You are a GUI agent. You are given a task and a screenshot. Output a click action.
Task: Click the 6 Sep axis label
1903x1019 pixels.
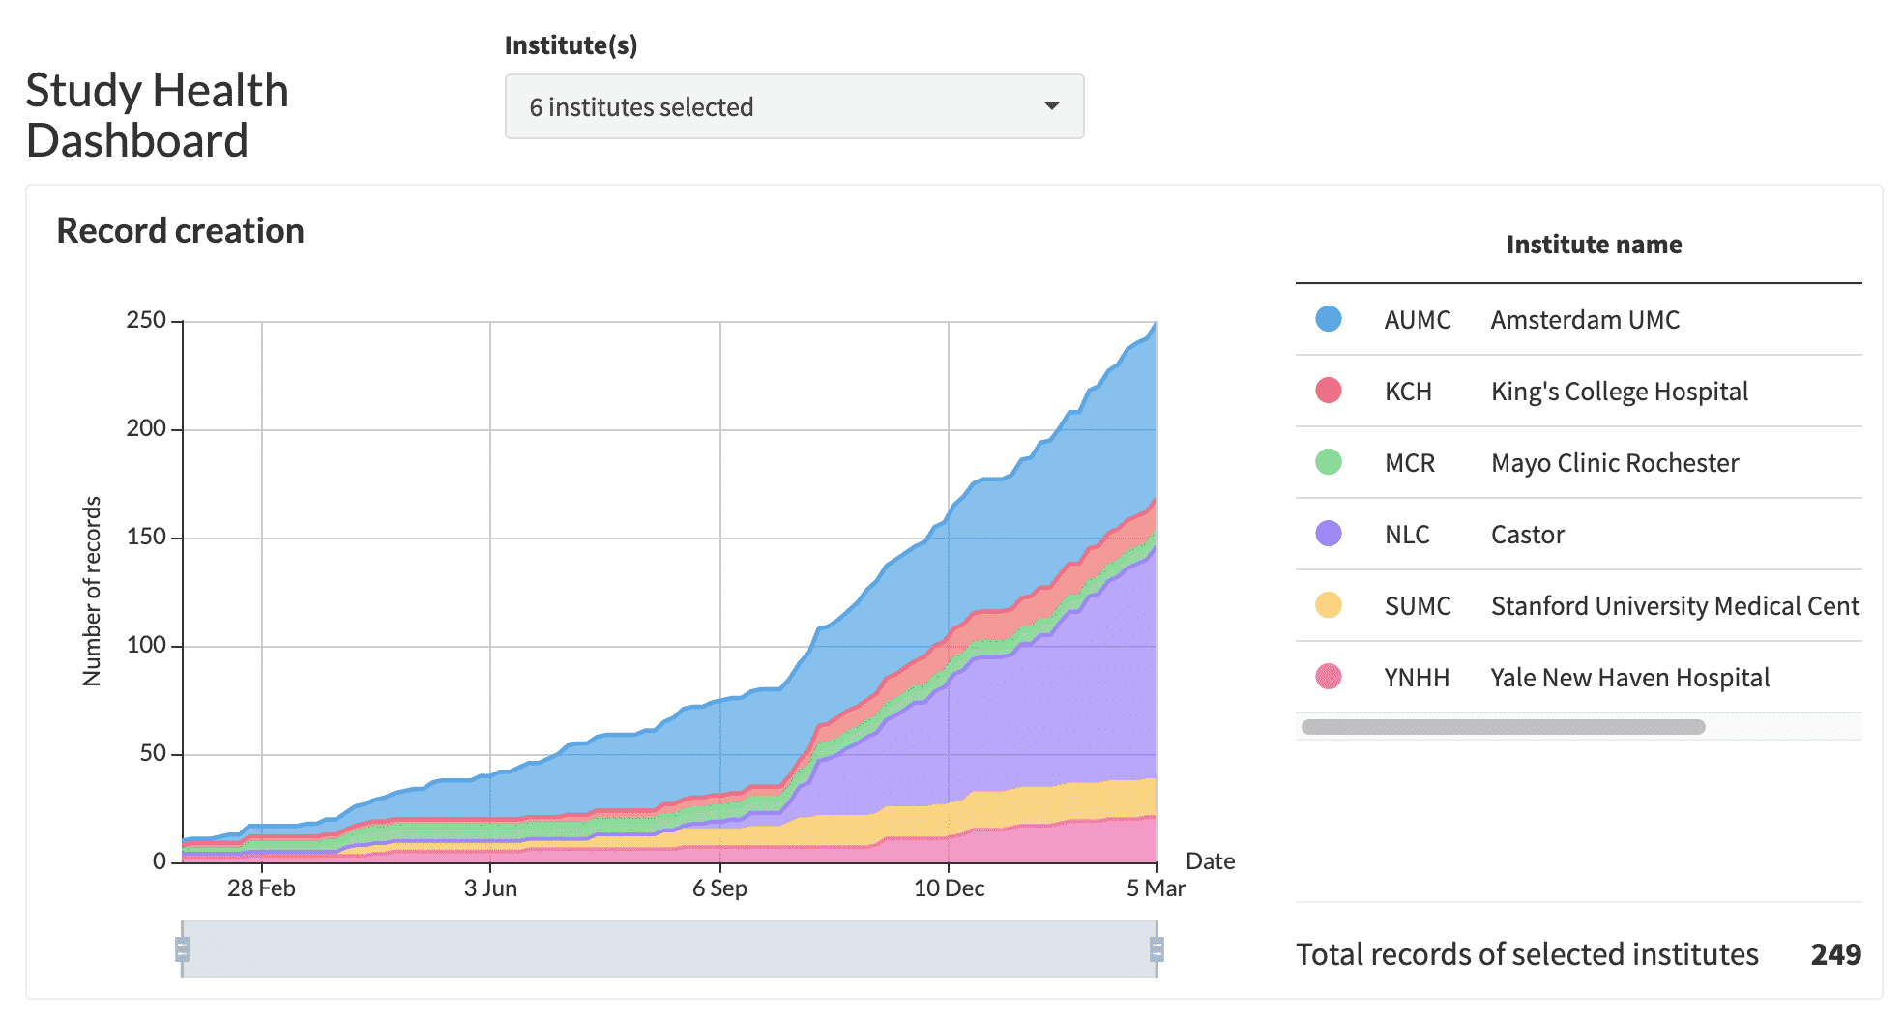tap(719, 888)
